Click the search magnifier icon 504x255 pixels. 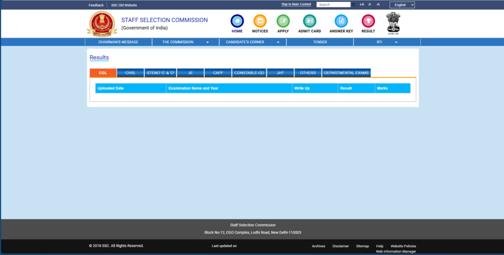coord(353,5)
